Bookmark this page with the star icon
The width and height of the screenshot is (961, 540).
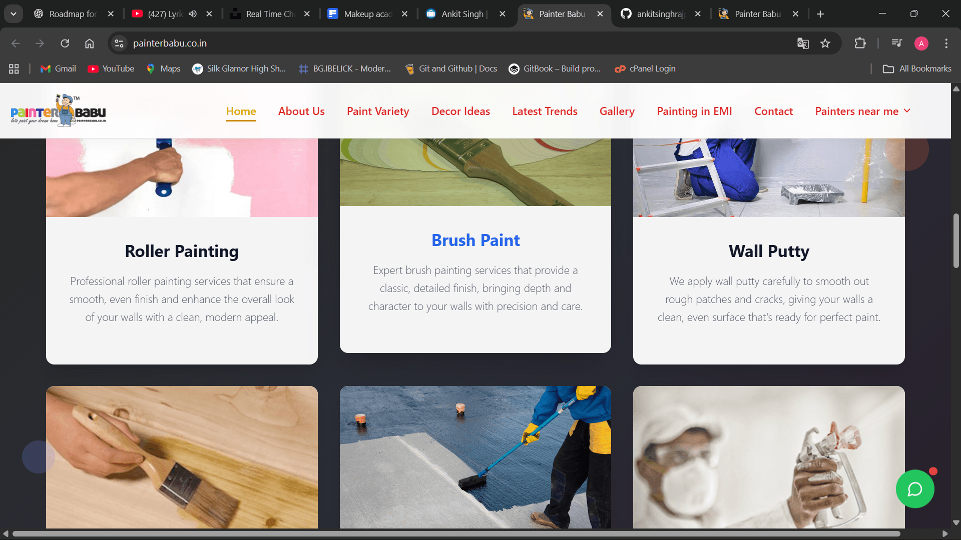tap(825, 43)
